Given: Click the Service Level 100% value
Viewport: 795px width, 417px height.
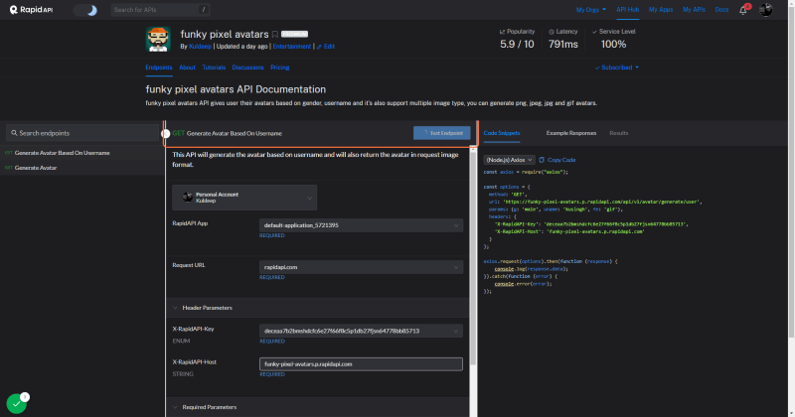Looking at the screenshot, I should click(613, 44).
